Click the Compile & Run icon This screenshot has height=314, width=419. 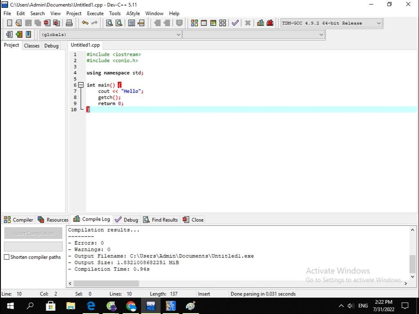point(213,23)
